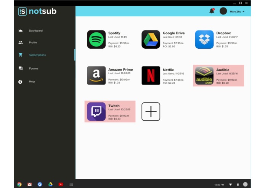Open the Spotify app icon

tap(96, 40)
